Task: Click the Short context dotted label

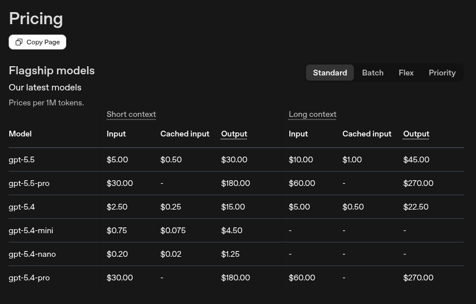Action: [131, 115]
